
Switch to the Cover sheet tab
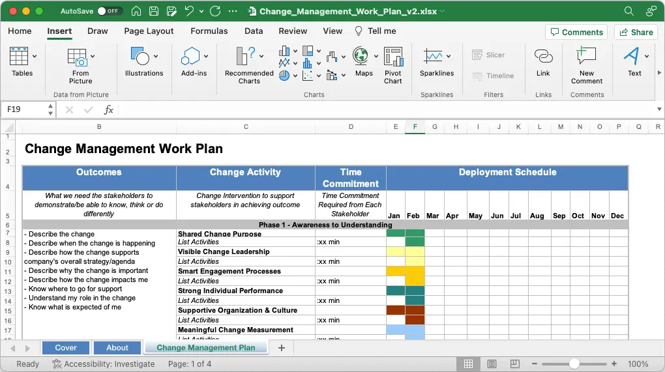point(66,348)
